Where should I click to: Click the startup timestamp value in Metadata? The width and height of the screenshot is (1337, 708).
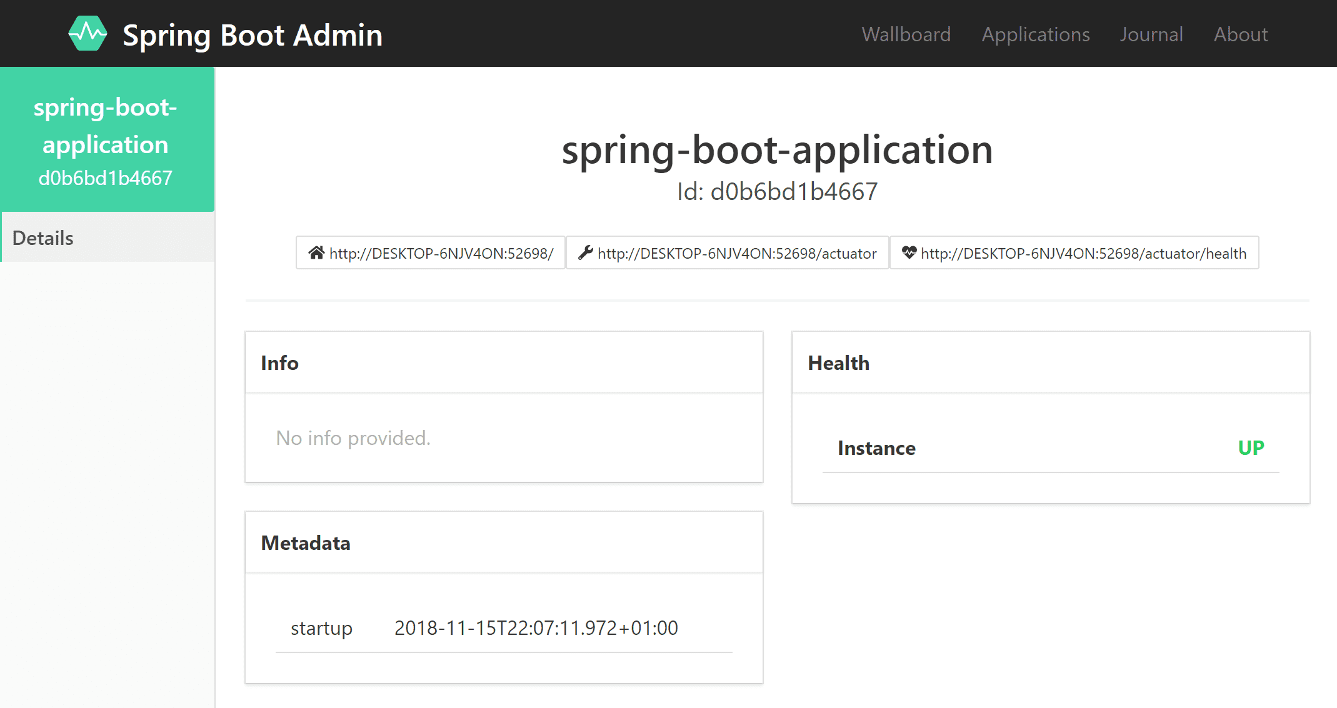[536, 628]
